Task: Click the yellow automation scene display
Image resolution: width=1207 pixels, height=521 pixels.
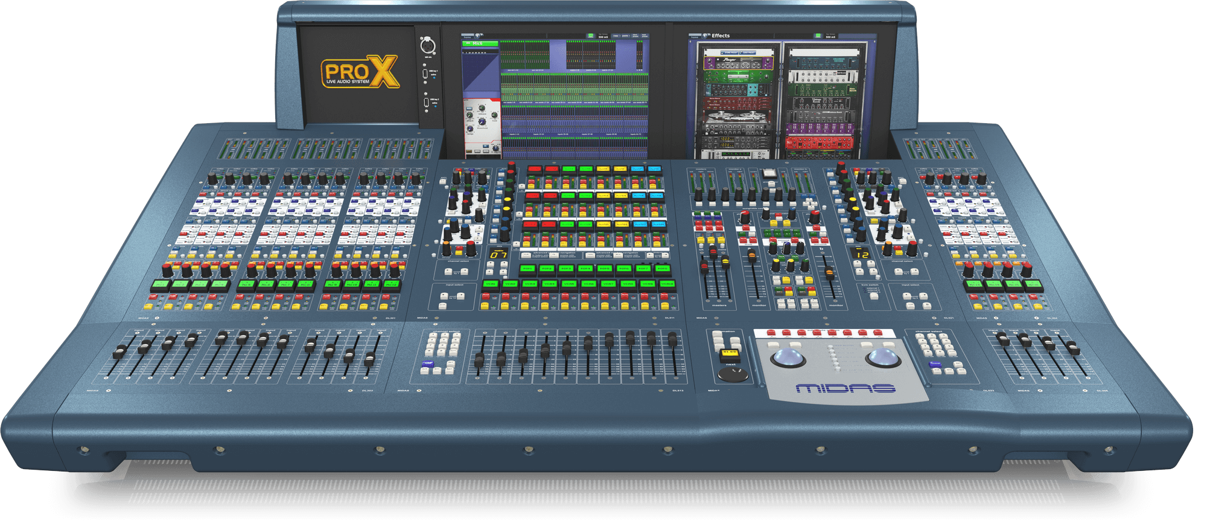Action: pyautogui.click(x=729, y=352)
